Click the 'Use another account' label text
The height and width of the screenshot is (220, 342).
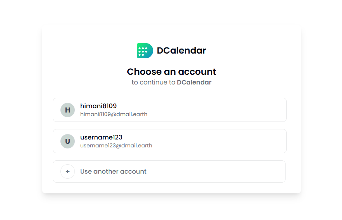113,171
